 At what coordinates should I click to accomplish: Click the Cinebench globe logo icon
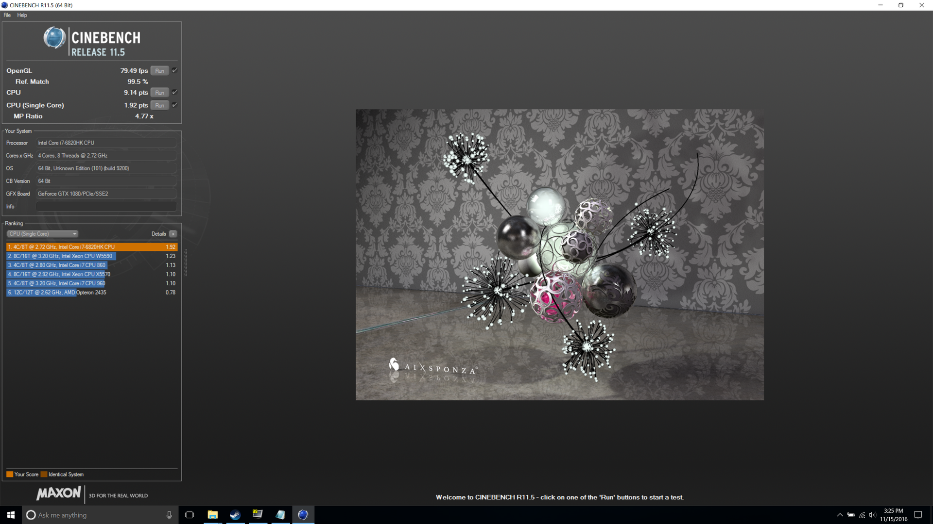tap(54, 38)
